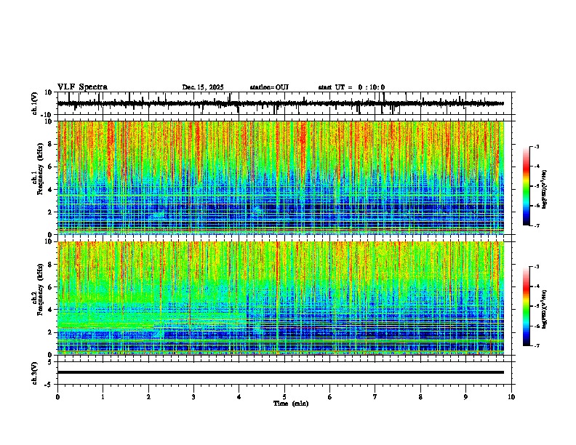Viewport: 576px width, 445px height.
Task: Click the "ch.1(V)" axis label
Action: [35, 103]
